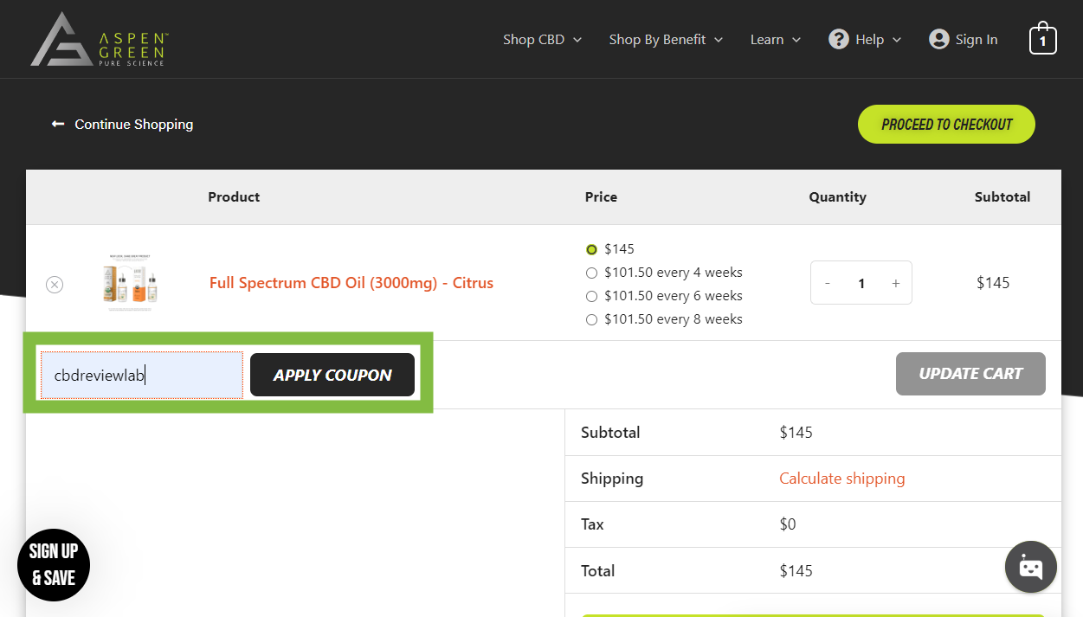Screen dimensions: 1083x617
Task: Click the Subtotal column header
Action: pos(1002,197)
